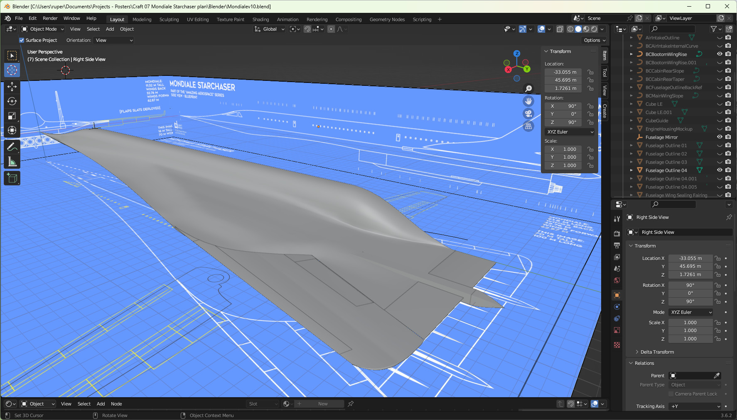
Task: Pin the Right Side View properties
Action: click(729, 217)
